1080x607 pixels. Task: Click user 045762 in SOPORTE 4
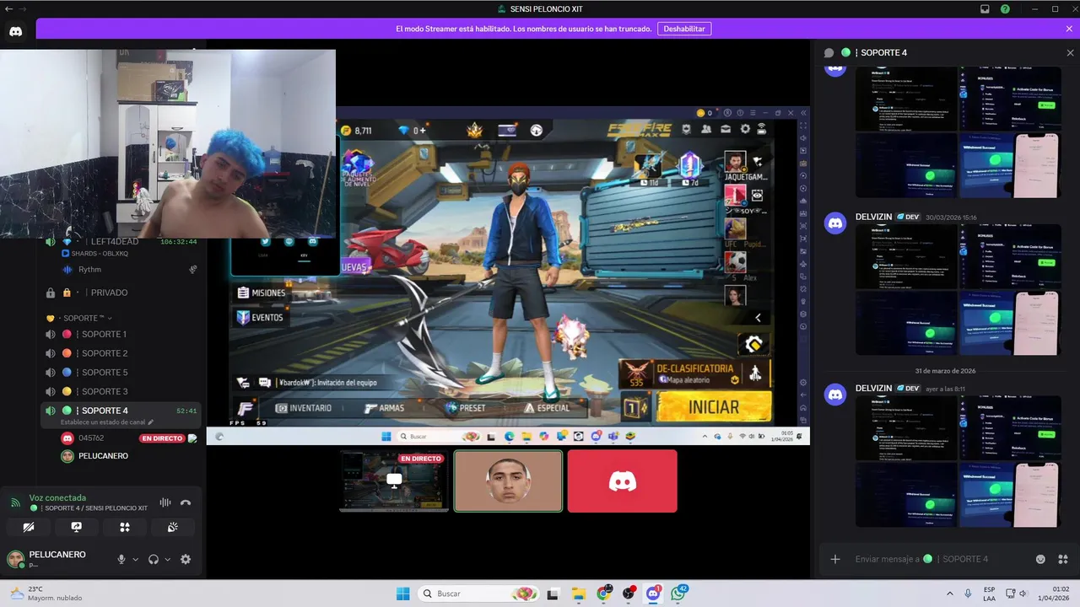coord(91,438)
